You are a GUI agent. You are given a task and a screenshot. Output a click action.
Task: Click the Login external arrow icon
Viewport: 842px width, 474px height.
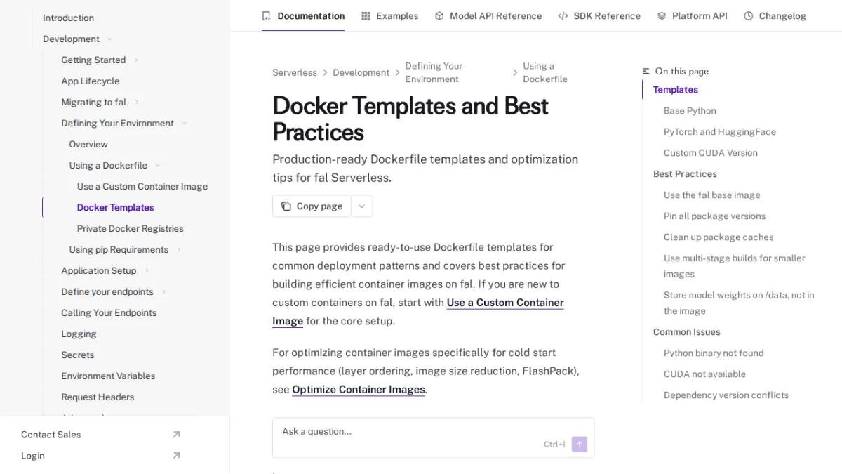tap(176, 456)
